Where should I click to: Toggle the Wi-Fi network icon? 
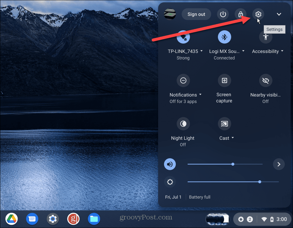[x=183, y=37]
